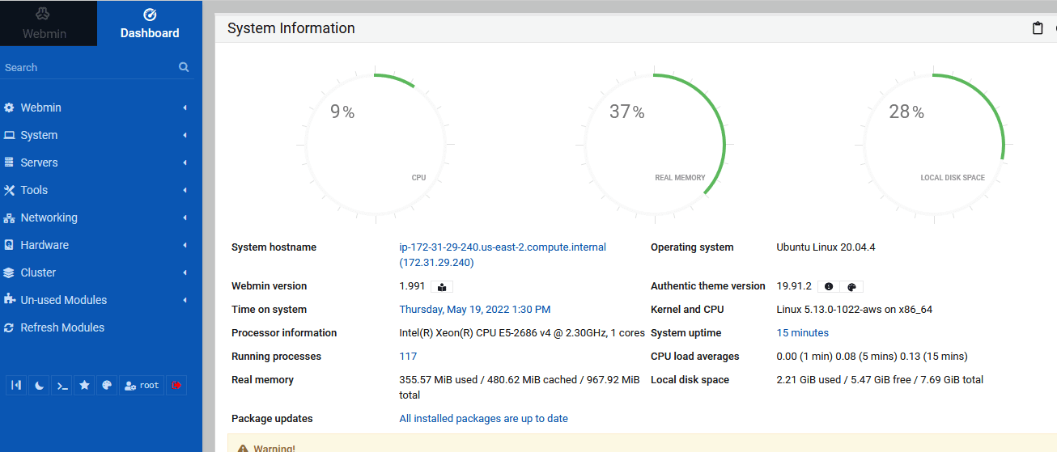The height and width of the screenshot is (452, 1057).
Task: Expand the Webmin menu category
Action: 40,108
